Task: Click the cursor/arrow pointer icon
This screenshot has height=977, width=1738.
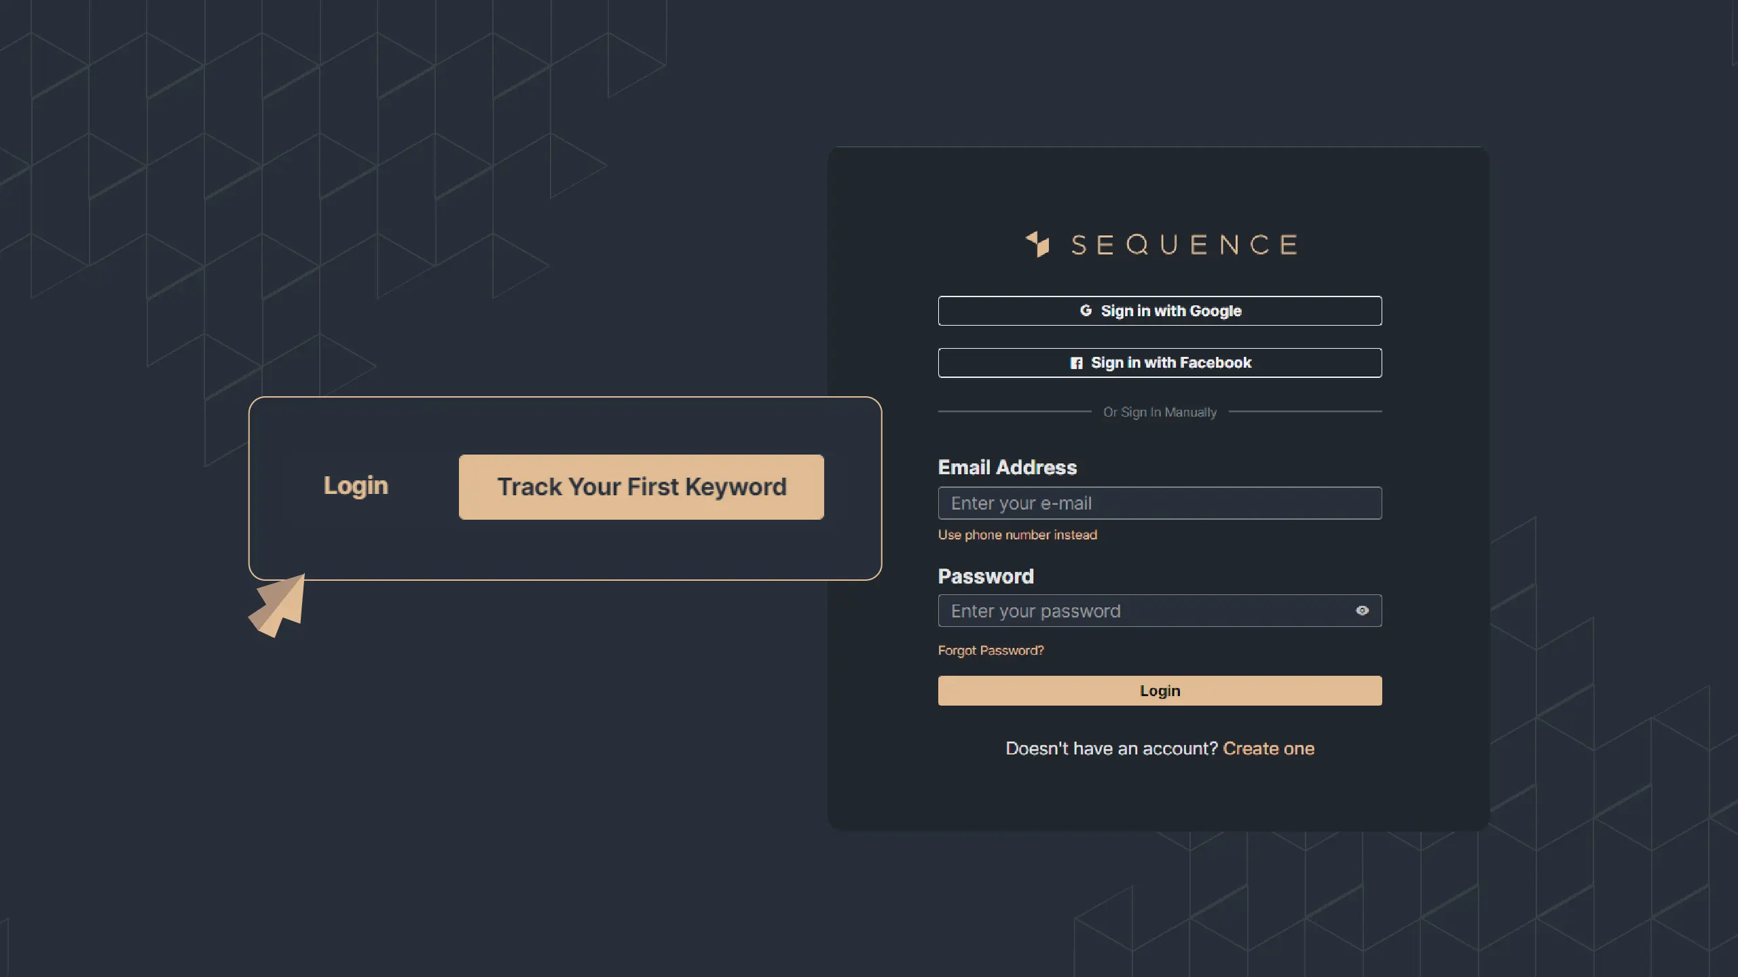Action: point(274,602)
